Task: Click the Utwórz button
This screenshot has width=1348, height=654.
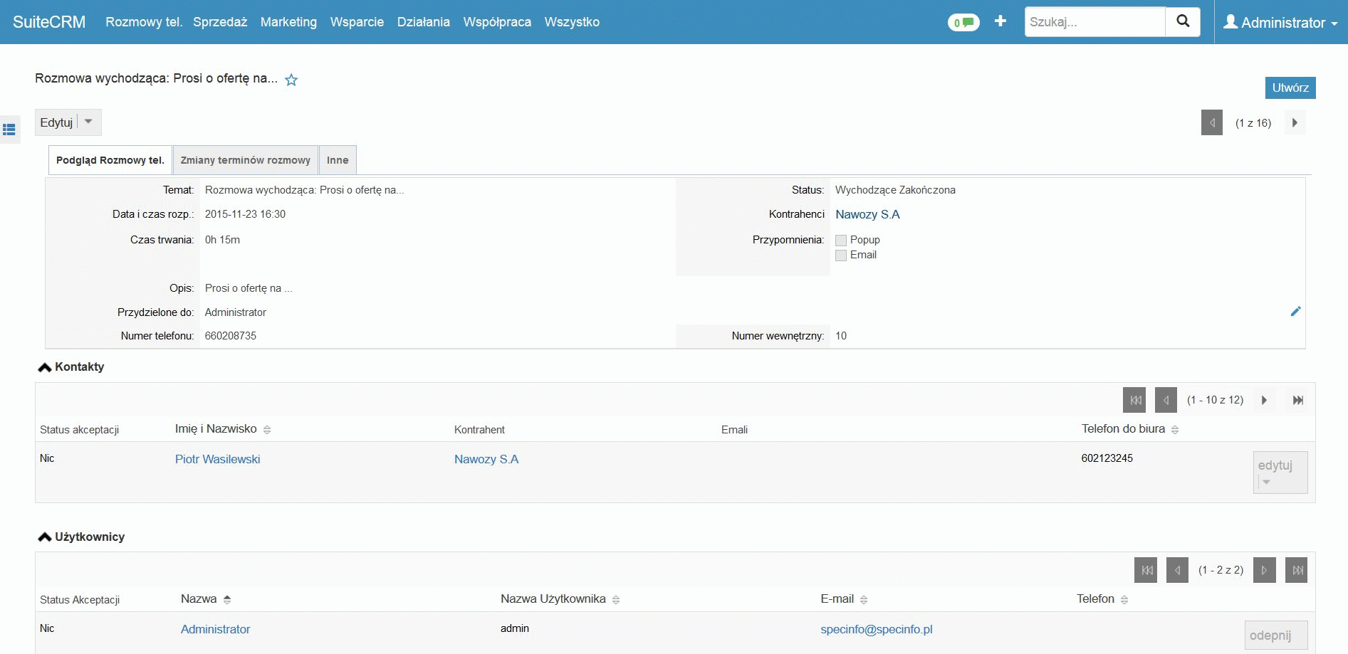Action: (x=1290, y=88)
